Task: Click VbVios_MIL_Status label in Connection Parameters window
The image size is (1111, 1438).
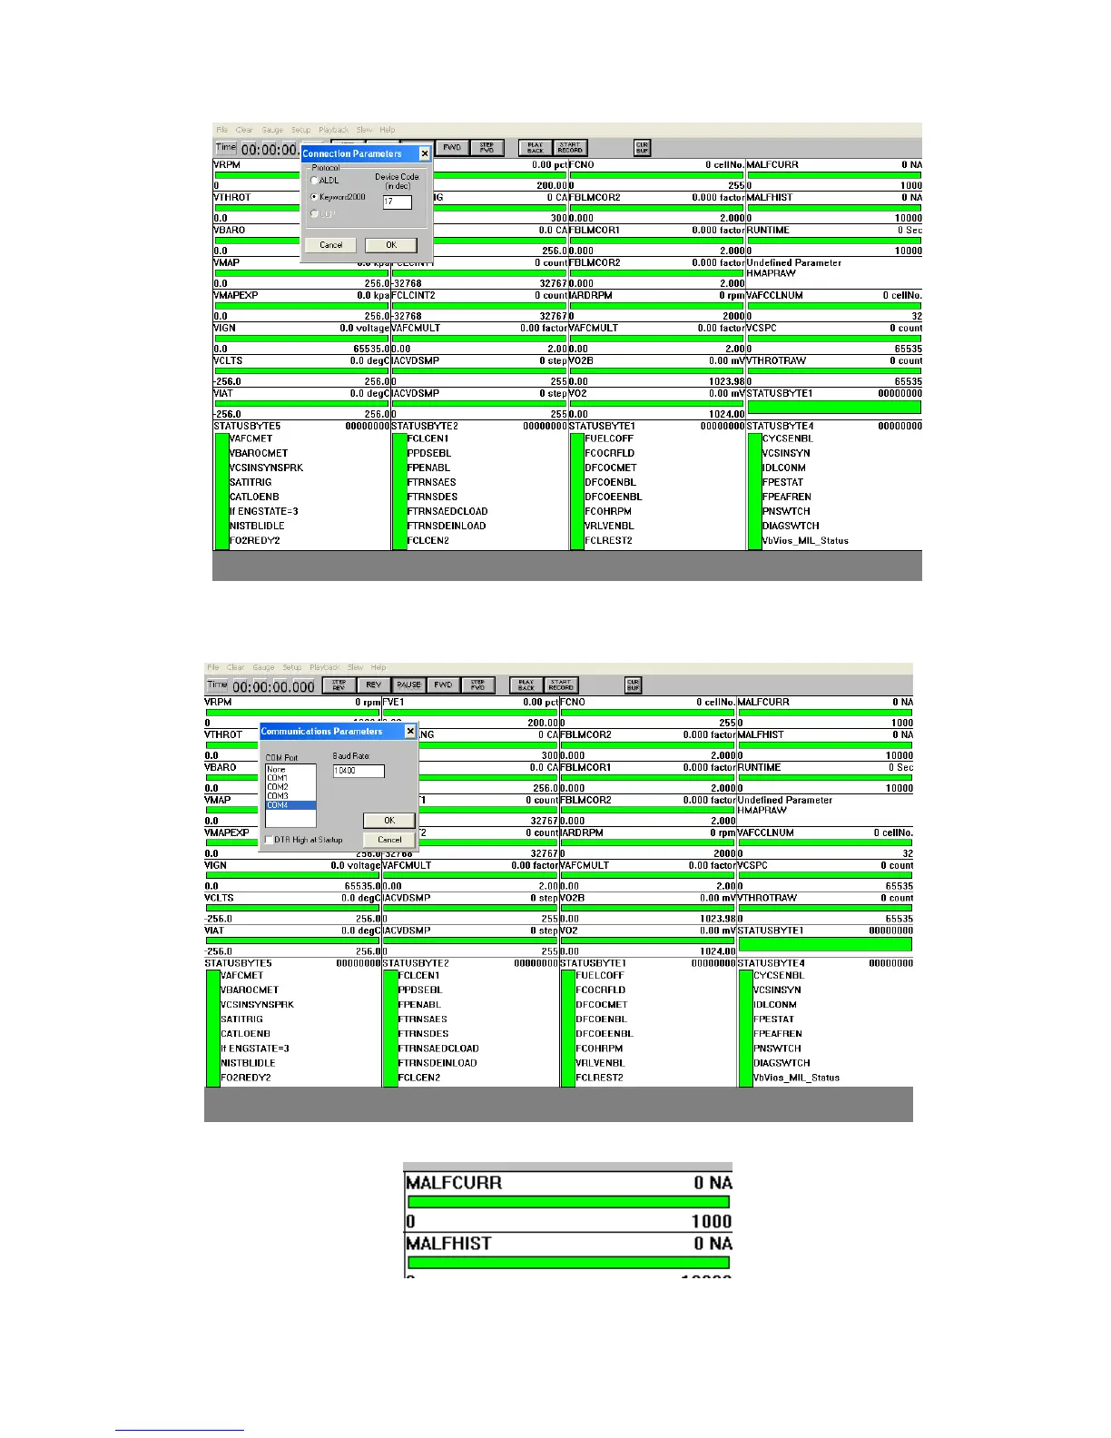Action: (805, 541)
